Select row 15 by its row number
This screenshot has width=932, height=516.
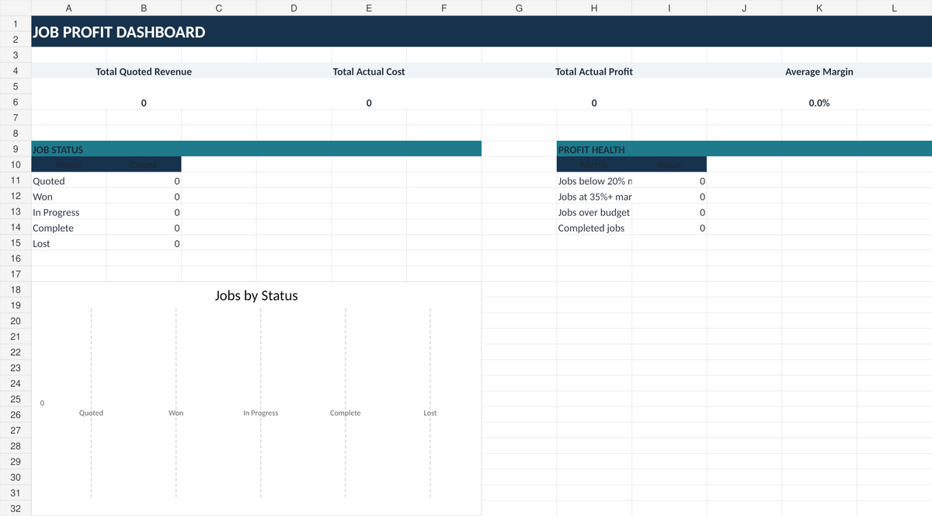(x=16, y=243)
